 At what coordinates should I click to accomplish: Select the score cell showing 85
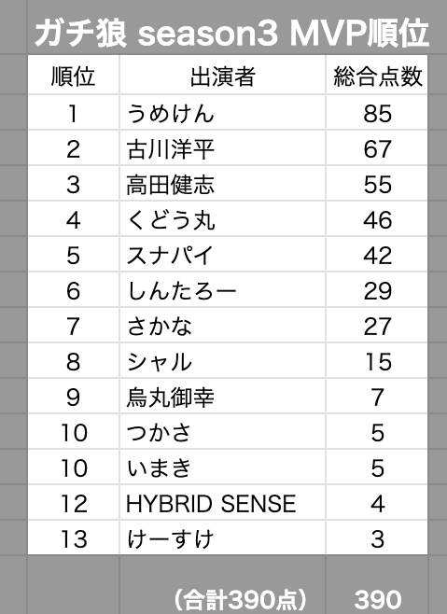click(x=377, y=113)
